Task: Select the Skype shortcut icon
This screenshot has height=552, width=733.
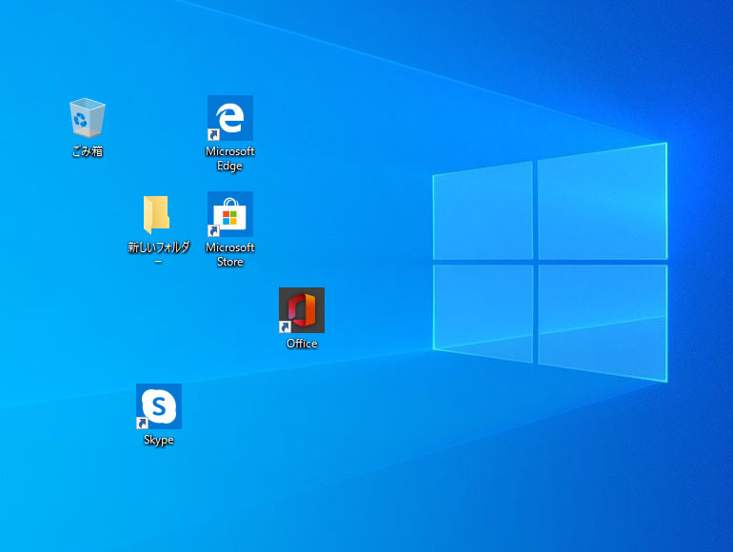Action: (x=159, y=406)
